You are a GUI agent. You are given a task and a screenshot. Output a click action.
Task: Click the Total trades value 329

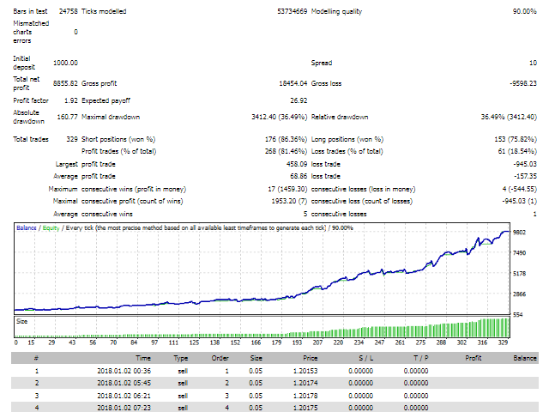tap(72, 139)
